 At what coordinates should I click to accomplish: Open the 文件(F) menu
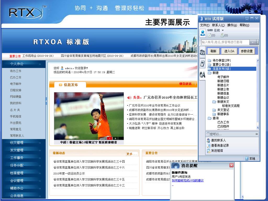pyautogui.click(x=205, y=25)
